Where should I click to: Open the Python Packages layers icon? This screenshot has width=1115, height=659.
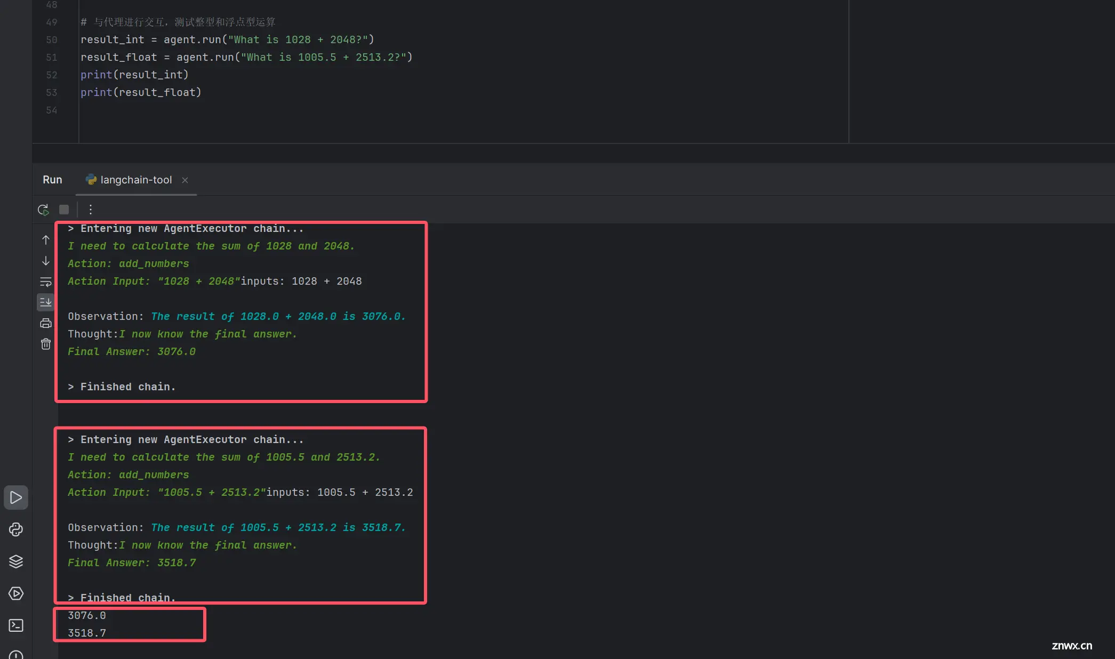tap(16, 561)
